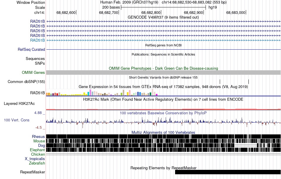Click the hg19 text beside the scale bar
Screen dimensions: 281x179
pyautogui.click(x=213, y=7)
